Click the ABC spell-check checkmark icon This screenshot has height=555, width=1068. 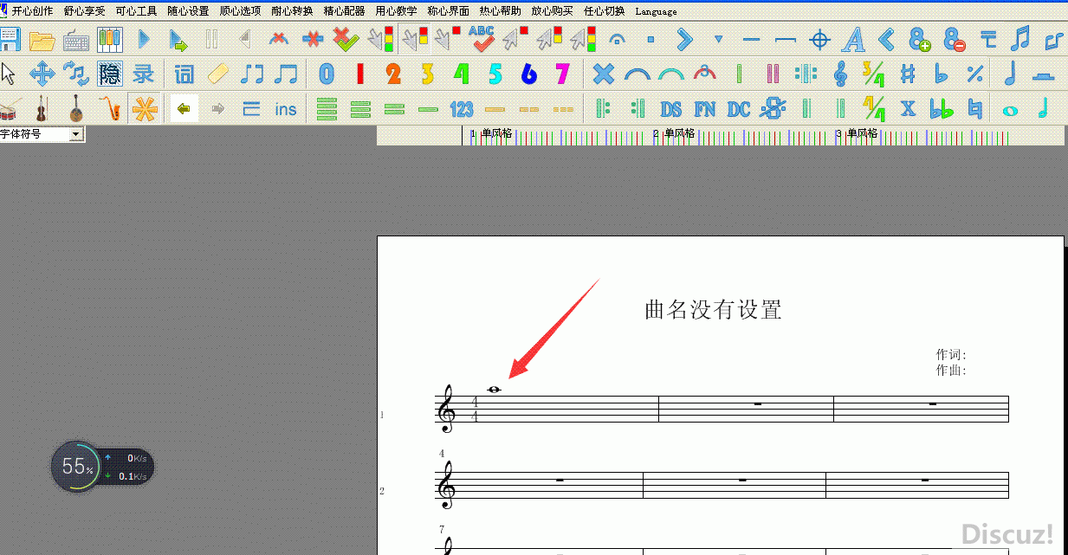coord(481,39)
